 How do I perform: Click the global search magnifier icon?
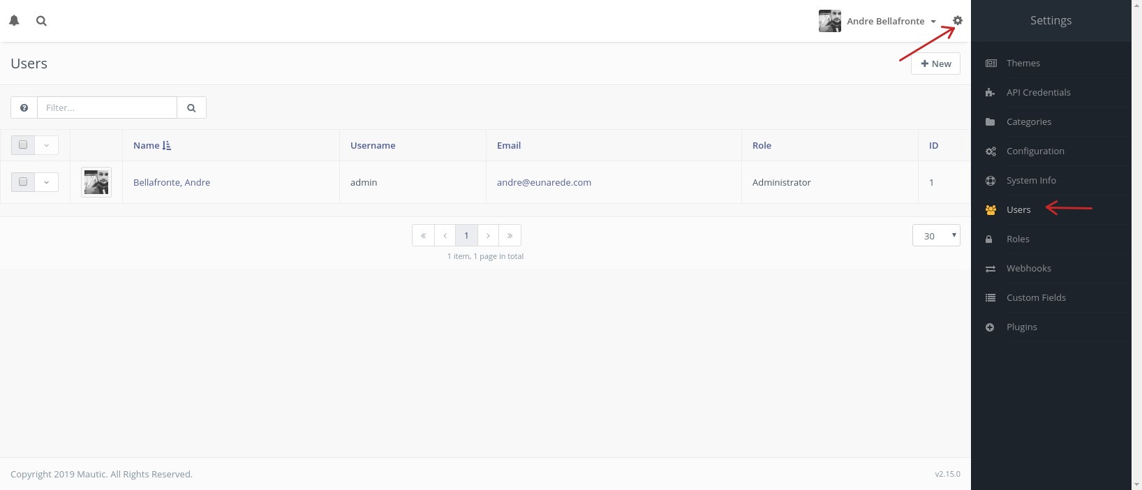click(x=41, y=21)
